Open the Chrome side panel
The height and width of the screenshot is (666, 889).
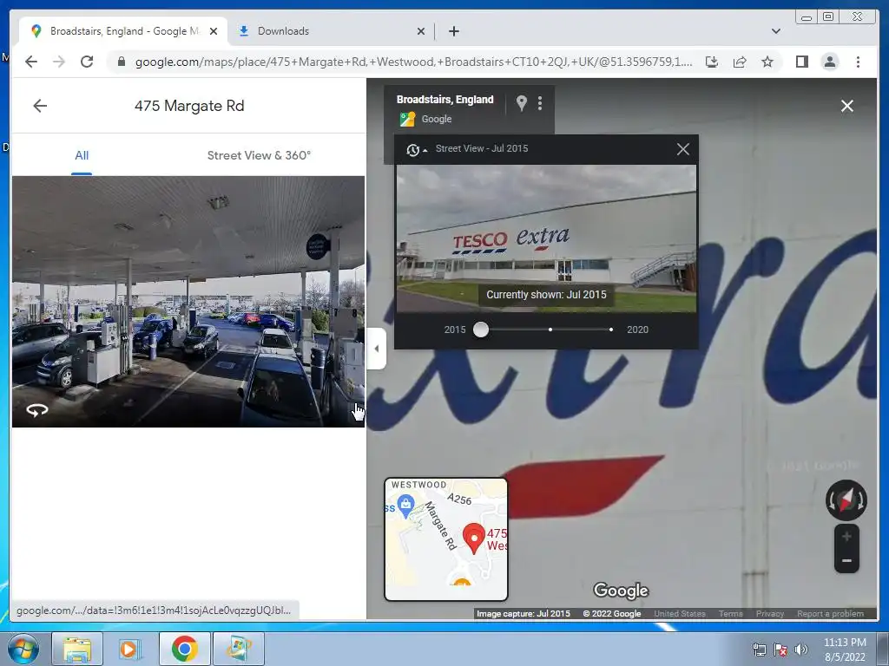801,62
